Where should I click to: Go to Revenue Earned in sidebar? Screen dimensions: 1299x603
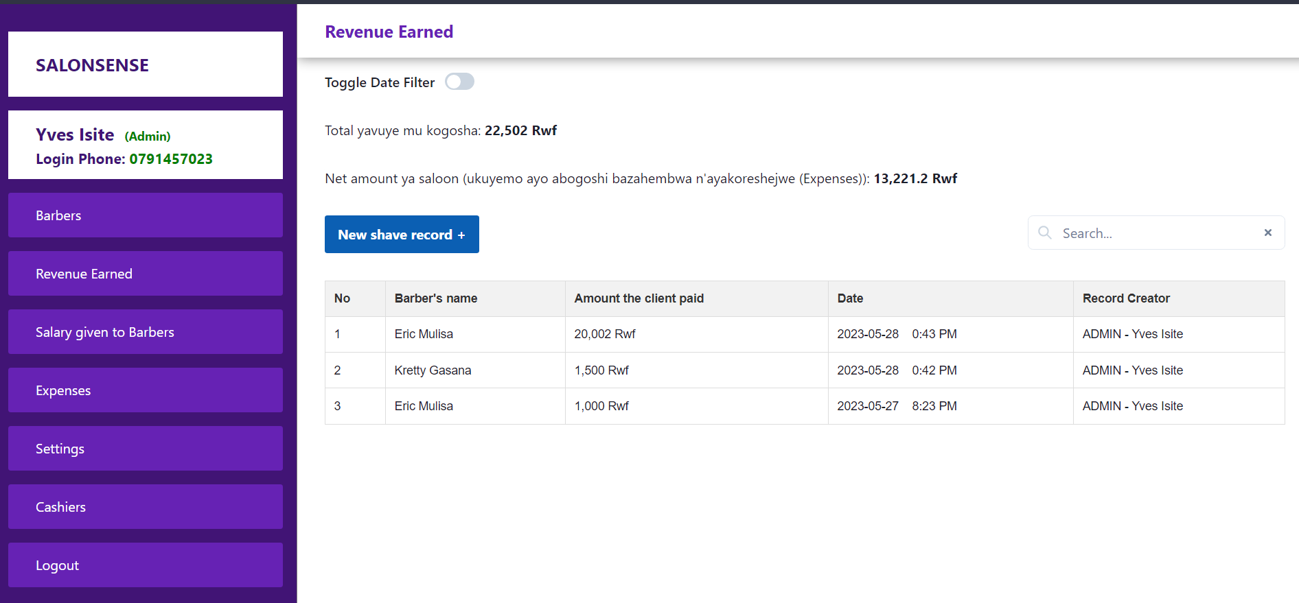[x=146, y=274]
